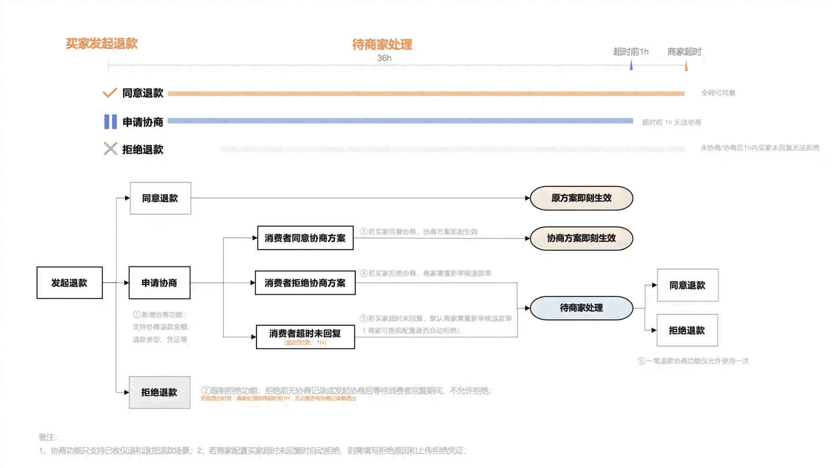The image size is (832, 468).
Task: Click the blue 待商家处理 pill node
Action: [x=582, y=308]
